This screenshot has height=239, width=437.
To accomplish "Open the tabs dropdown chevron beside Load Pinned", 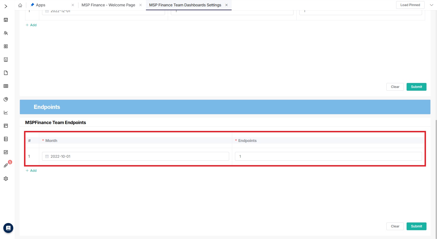I will coord(431,5).
